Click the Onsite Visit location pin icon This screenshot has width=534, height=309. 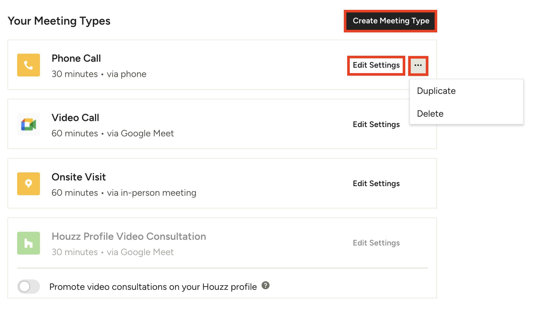29,184
